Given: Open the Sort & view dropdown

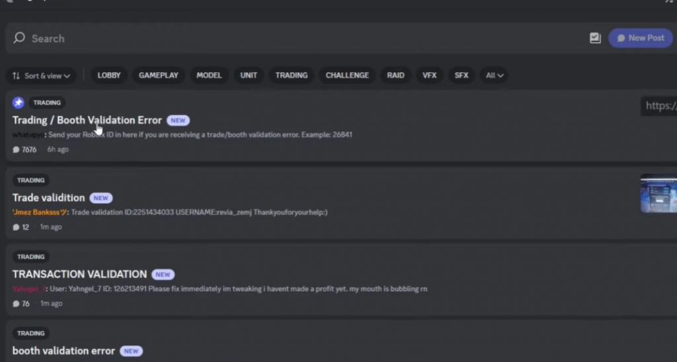Looking at the screenshot, I should click(x=41, y=76).
